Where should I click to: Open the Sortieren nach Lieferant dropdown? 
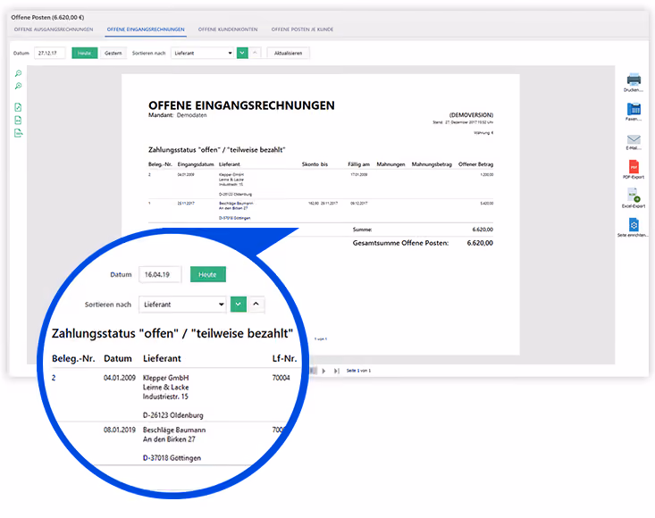203,53
